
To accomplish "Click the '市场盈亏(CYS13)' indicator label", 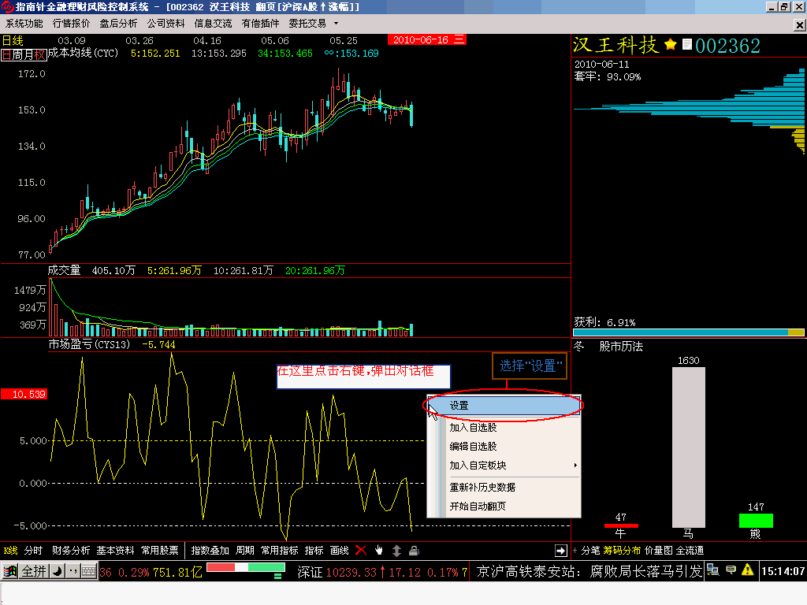I will click(89, 344).
